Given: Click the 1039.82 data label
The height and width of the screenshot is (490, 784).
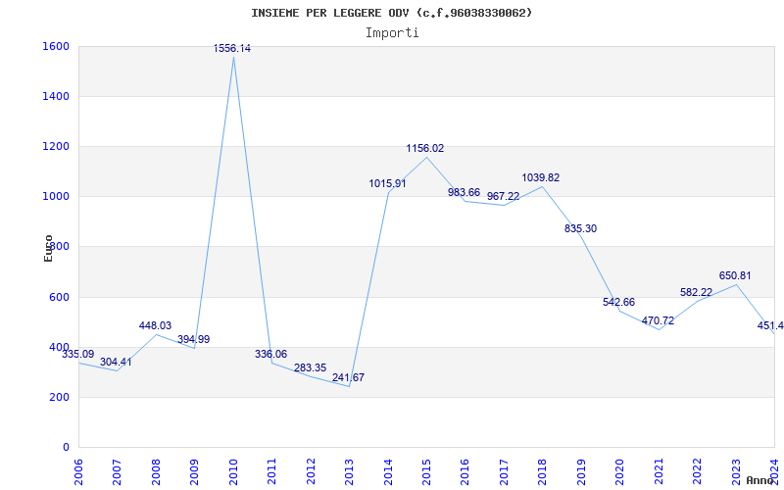Looking at the screenshot, I should point(541,177).
